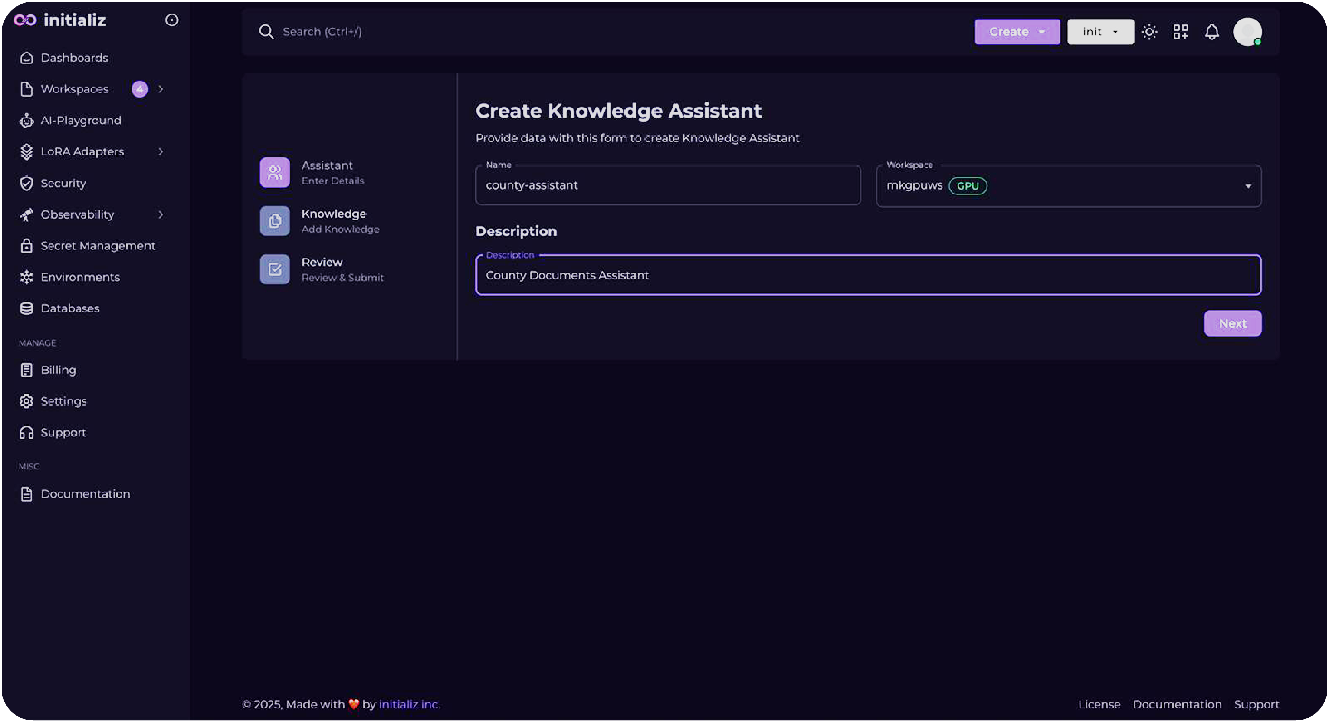Image resolution: width=1329 pixels, height=722 pixels.
Task: Expand the Observability chevron
Action: [x=161, y=214]
